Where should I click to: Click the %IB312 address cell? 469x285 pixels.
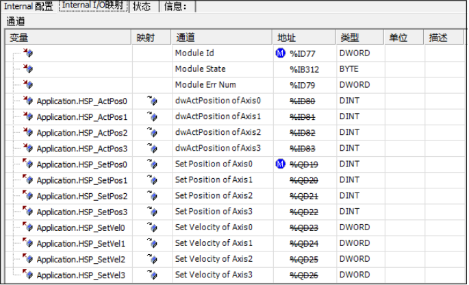click(304, 69)
